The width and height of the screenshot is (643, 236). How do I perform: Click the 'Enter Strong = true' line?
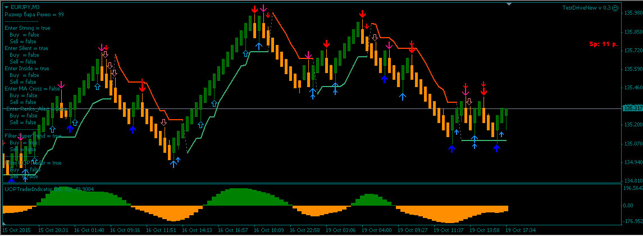(x=28, y=28)
